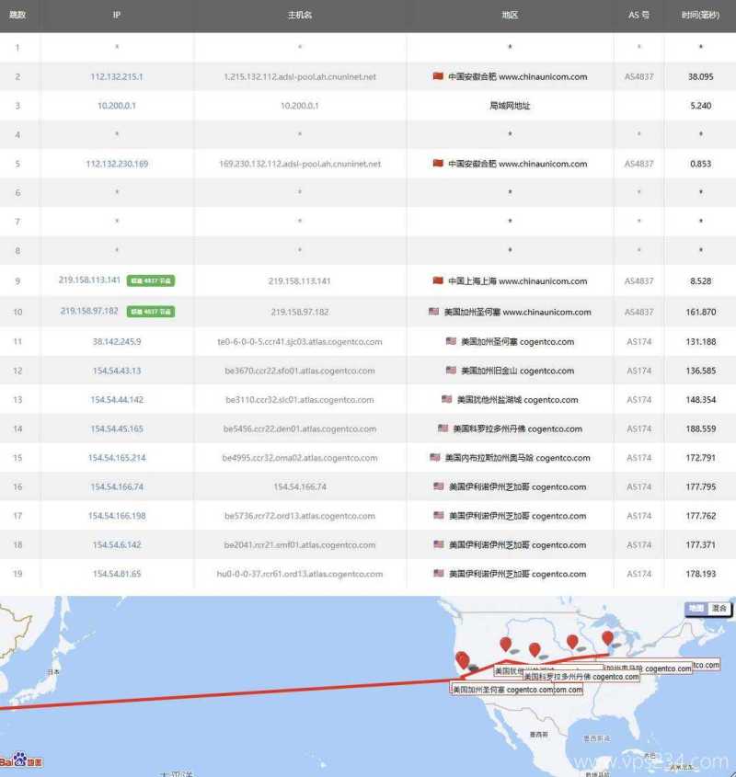Open the 154.54.81.65 IP link

(x=117, y=575)
